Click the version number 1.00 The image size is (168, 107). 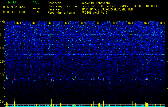36,2
